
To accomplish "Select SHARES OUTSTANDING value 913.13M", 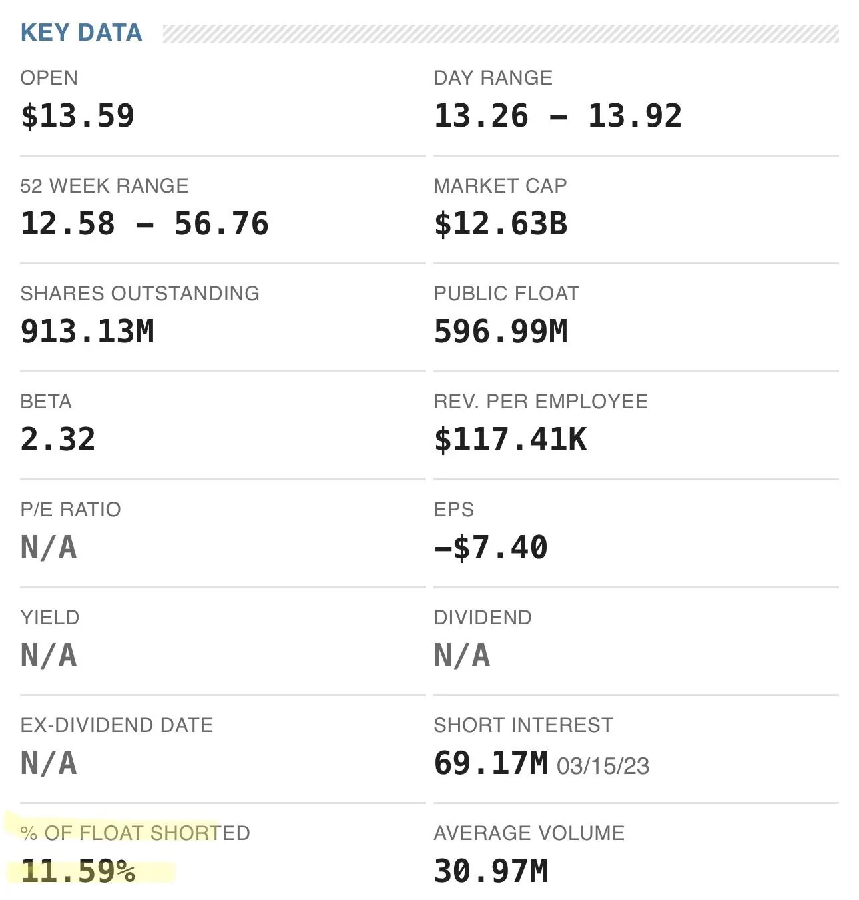I will tap(87, 332).
